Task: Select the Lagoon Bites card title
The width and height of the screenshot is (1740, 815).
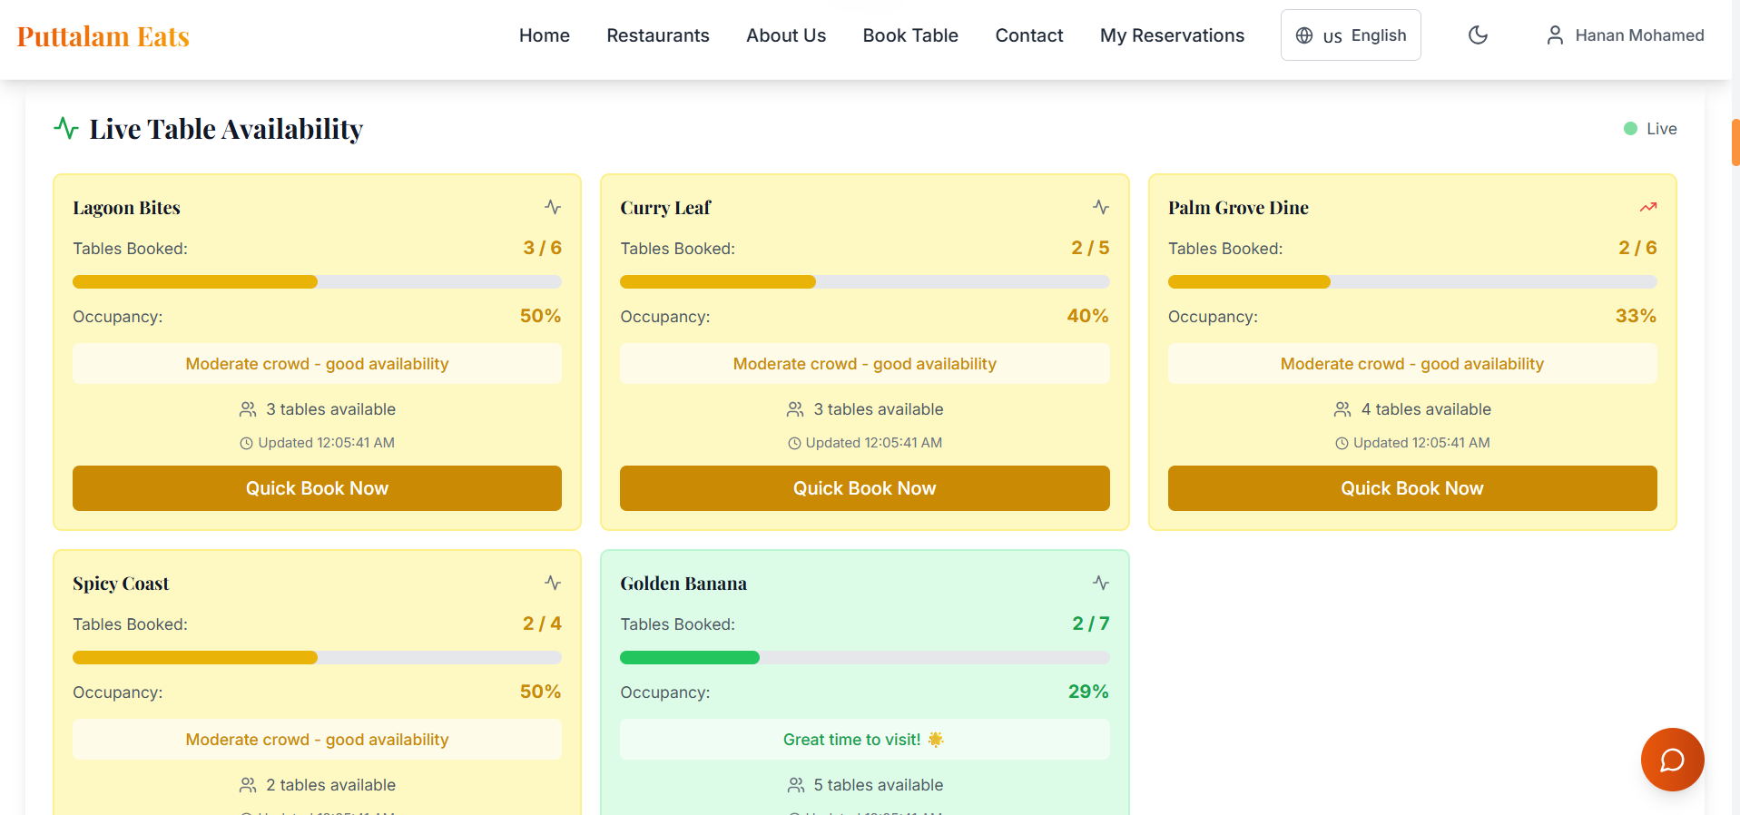Action: point(126,208)
